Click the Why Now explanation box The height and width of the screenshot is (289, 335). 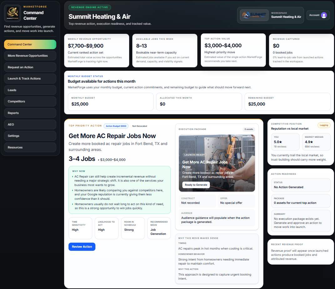click(119, 190)
